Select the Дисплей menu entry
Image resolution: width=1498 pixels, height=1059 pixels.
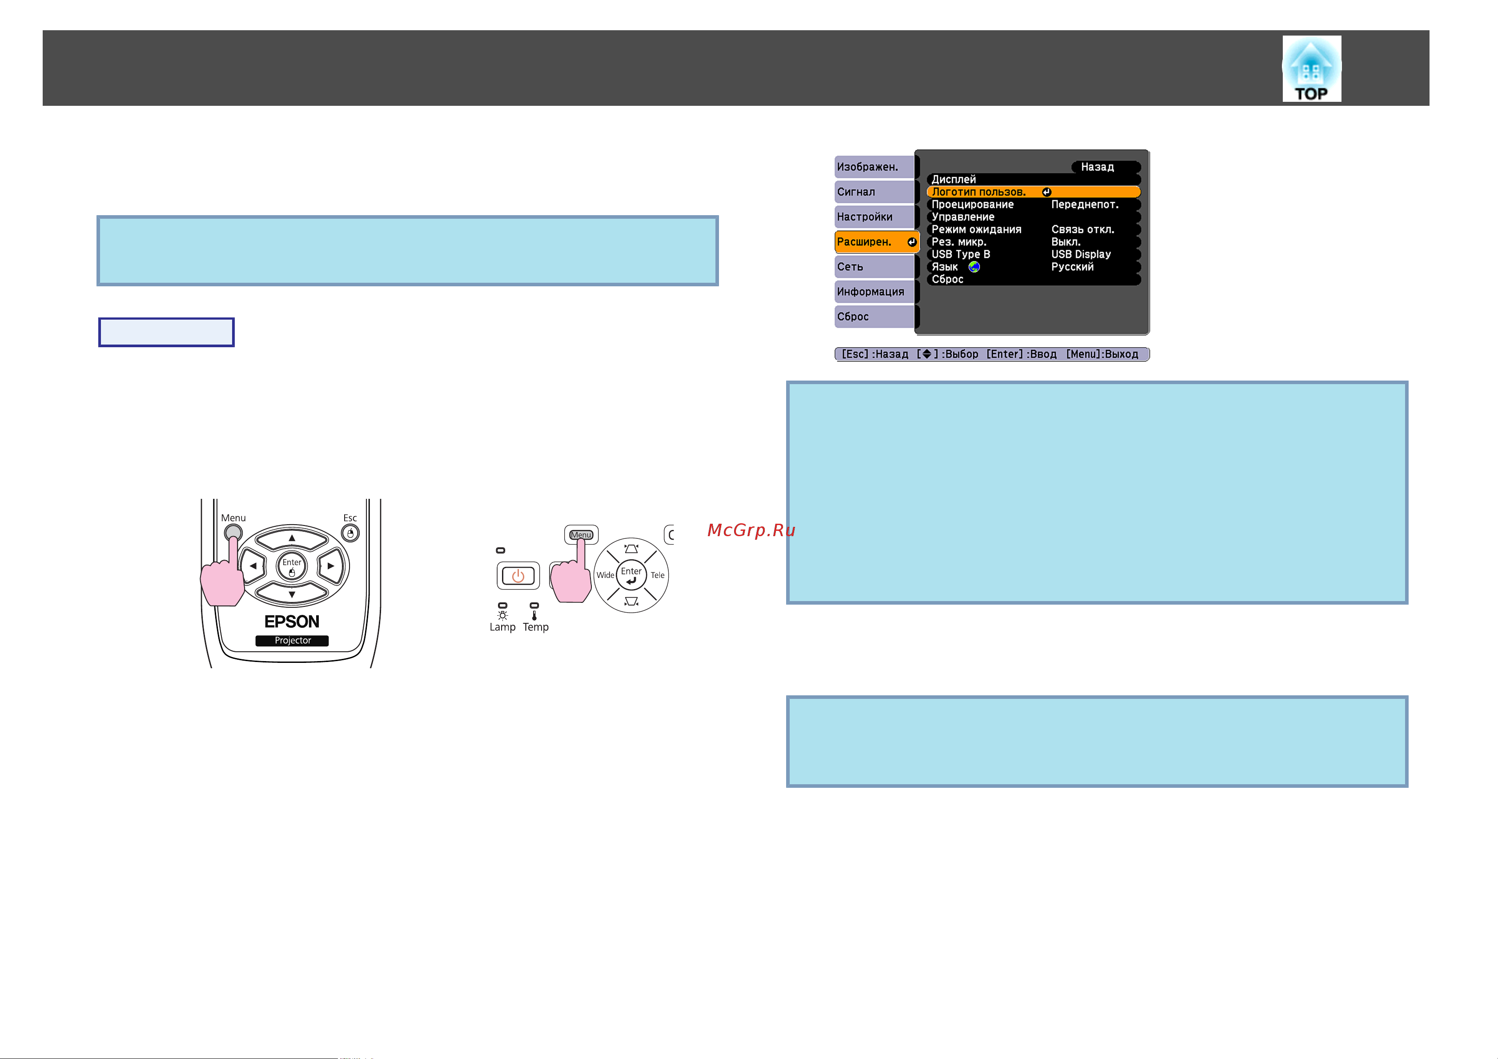click(1033, 180)
